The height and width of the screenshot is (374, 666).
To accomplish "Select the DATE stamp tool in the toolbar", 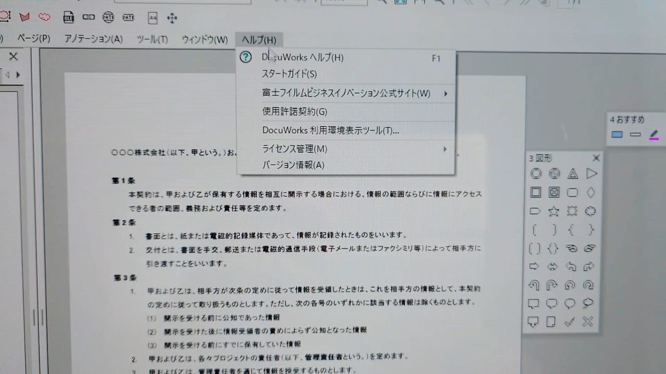I will tap(108, 17).
